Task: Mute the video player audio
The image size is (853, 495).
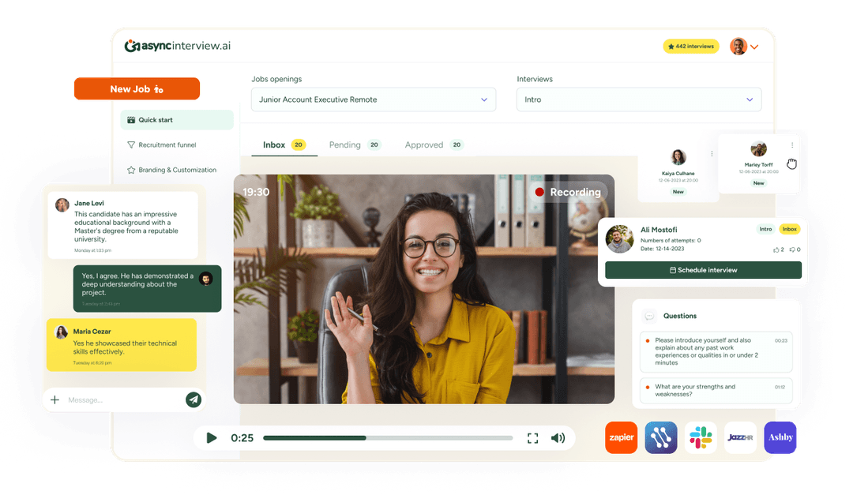Action: [558, 437]
